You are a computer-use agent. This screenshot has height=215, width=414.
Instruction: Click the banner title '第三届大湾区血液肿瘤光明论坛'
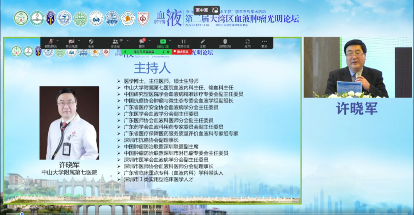[x=242, y=19]
